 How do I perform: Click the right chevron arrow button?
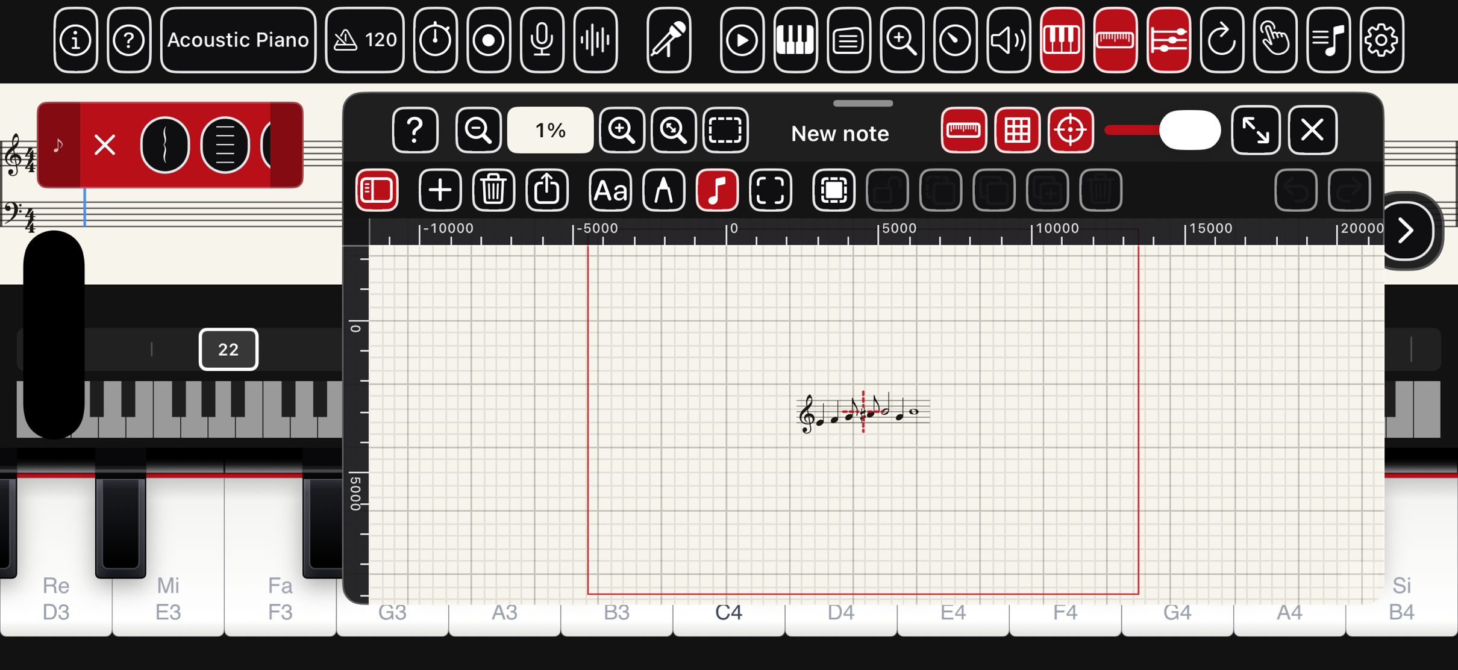1406,231
